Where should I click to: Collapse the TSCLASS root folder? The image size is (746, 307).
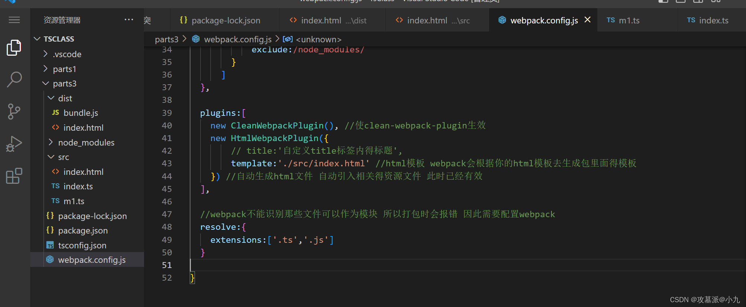click(37, 39)
